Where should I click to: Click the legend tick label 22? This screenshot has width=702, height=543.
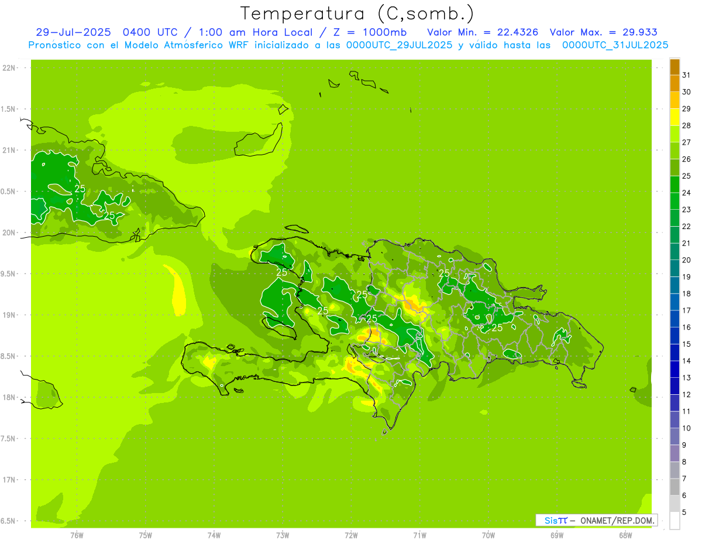[686, 226]
